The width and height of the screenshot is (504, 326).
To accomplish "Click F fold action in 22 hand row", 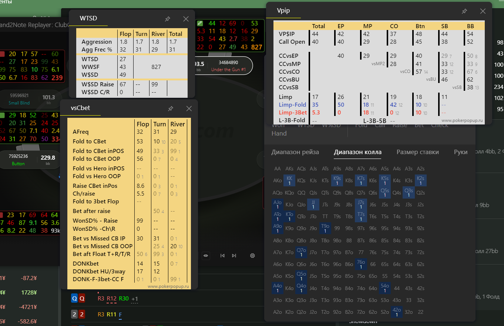I will 120,315.
